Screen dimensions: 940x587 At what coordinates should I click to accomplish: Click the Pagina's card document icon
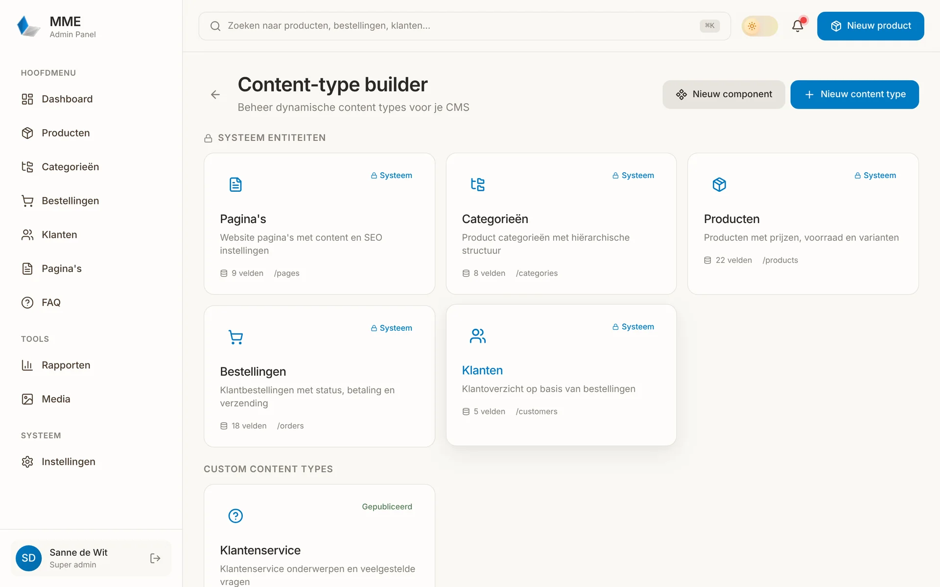[x=235, y=184]
